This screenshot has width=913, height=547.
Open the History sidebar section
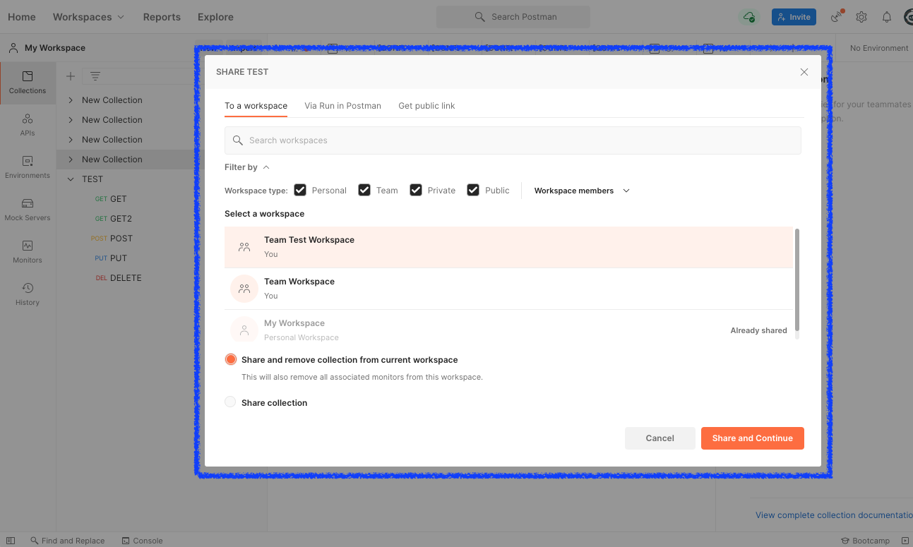[x=28, y=294]
